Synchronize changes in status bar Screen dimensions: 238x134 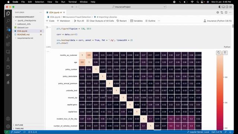coord(24,132)
